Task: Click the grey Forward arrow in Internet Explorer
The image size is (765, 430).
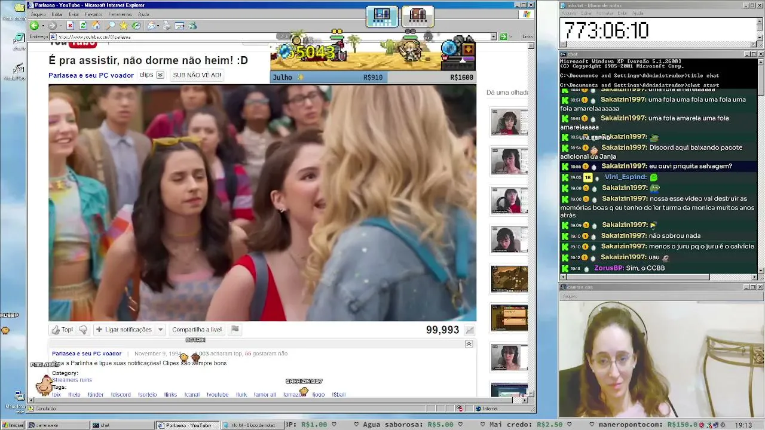Action: coord(52,26)
